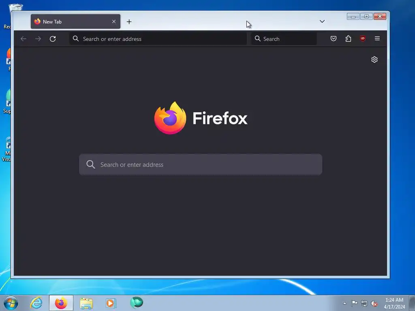Focus the address bar at top
The width and height of the screenshot is (415, 311).
point(158,39)
